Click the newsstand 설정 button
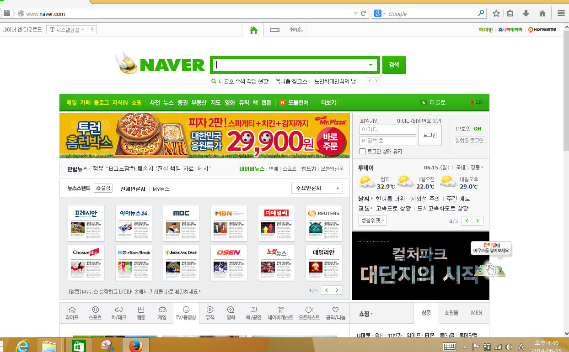Image resolution: width=569 pixels, height=352 pixels. click(103, 188)
